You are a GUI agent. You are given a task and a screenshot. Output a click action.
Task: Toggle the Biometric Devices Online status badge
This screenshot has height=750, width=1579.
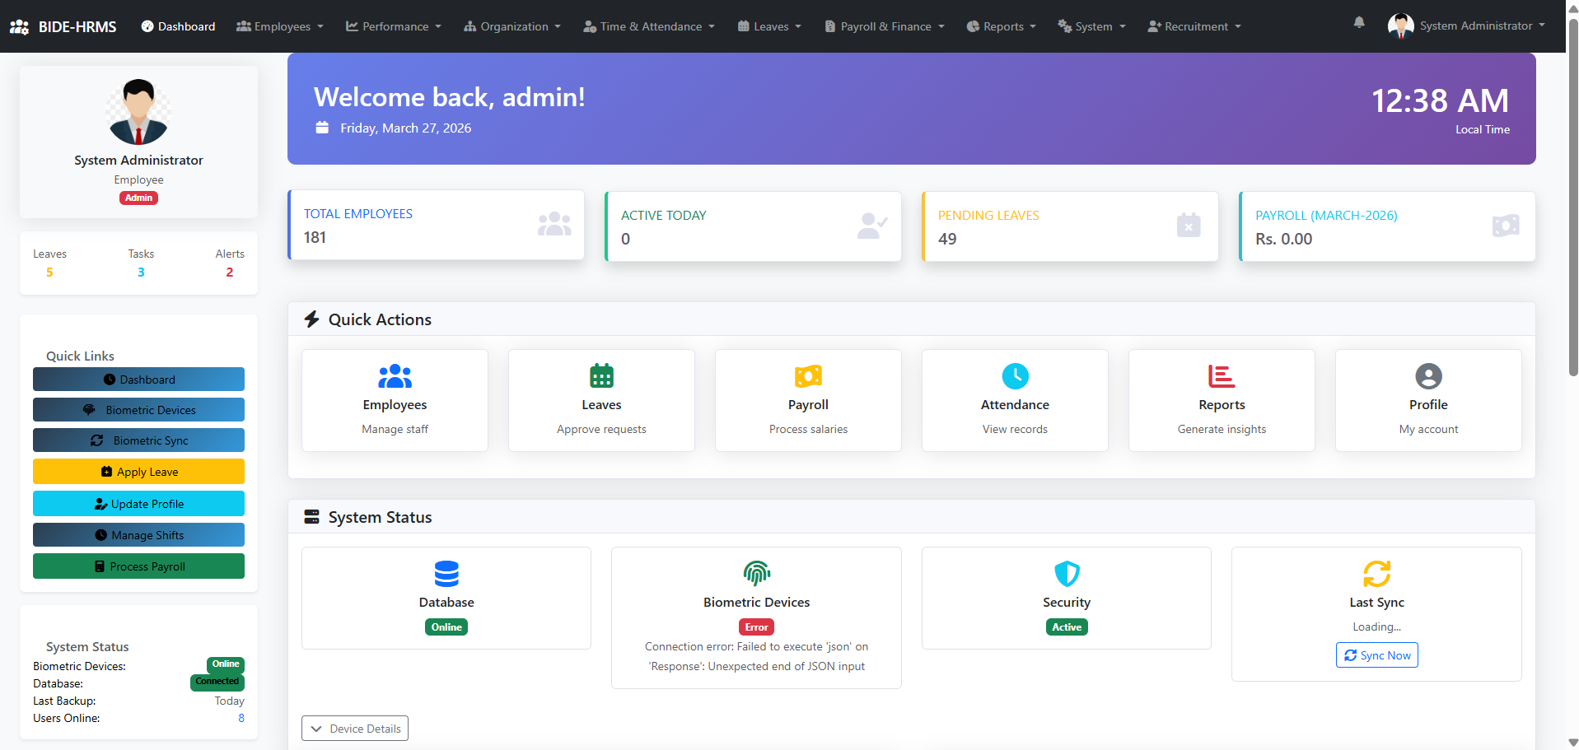[225, 664]
